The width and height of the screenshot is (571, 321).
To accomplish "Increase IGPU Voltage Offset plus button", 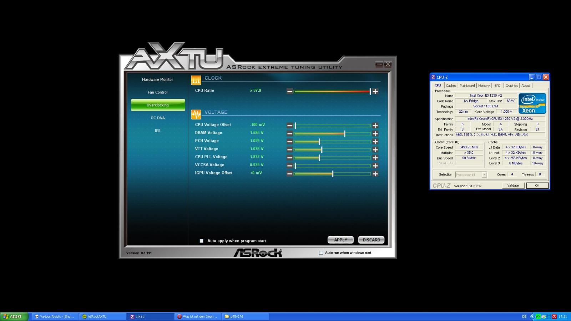I will [x=375, y=174].
